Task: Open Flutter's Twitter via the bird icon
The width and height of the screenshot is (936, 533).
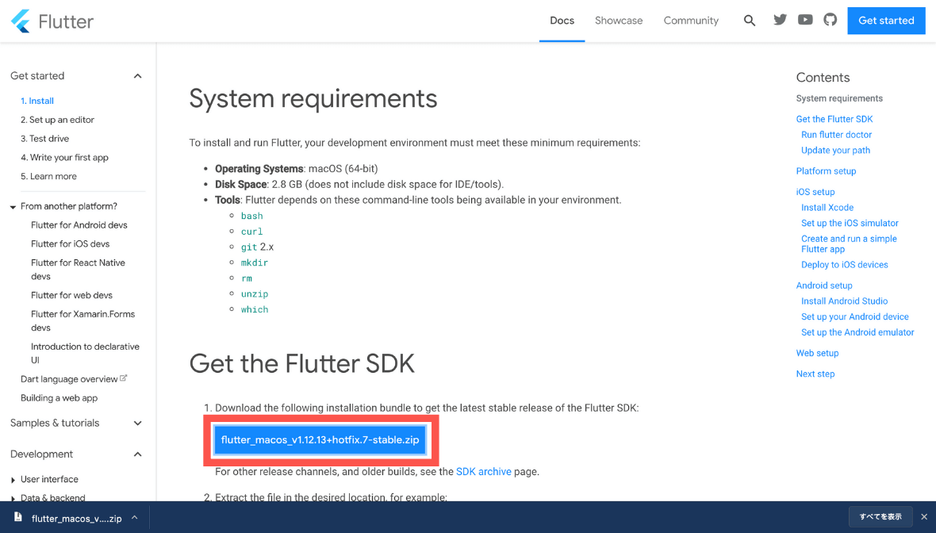Action: coord(780,20)
